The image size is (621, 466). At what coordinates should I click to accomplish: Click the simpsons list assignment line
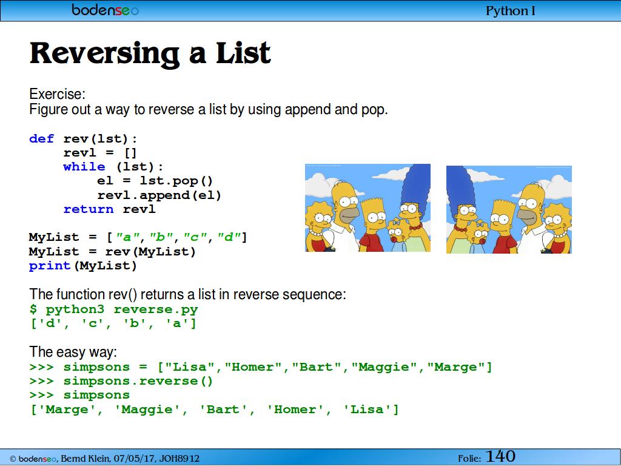(x=261, y=367)
